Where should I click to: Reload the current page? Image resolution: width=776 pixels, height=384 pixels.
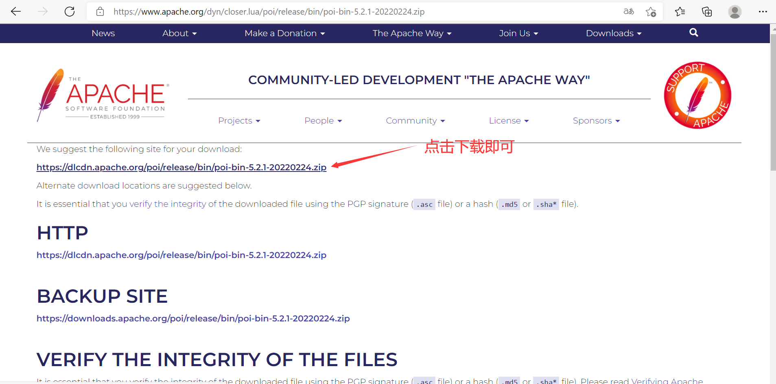[x=70, y=11]
